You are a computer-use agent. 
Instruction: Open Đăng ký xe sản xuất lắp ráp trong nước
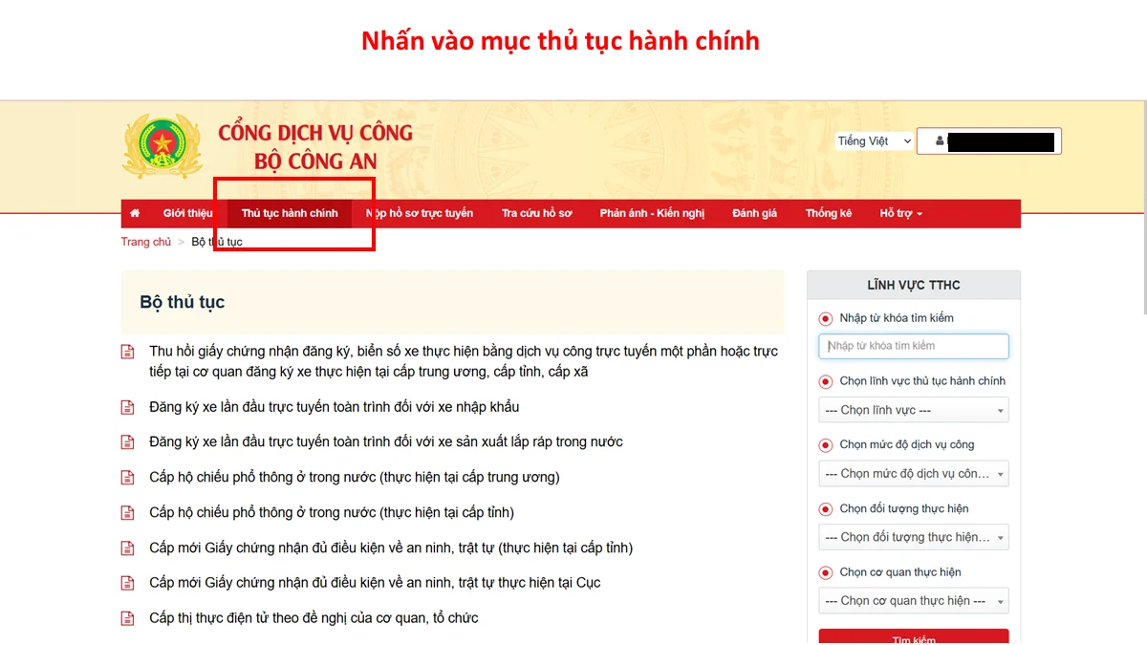click(x=386, y=442)
